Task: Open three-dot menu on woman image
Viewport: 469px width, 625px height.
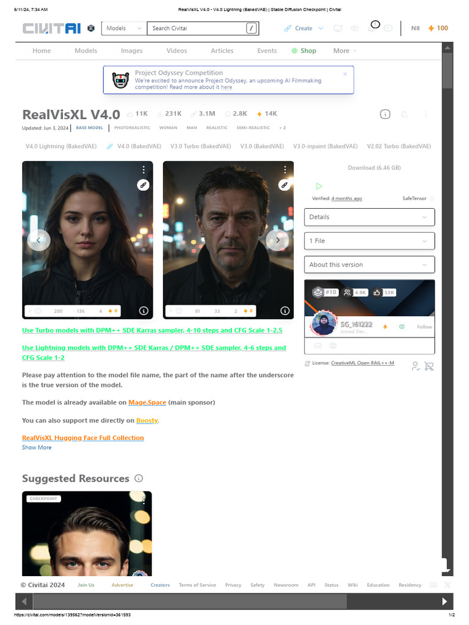Action: tap(144, 170)
